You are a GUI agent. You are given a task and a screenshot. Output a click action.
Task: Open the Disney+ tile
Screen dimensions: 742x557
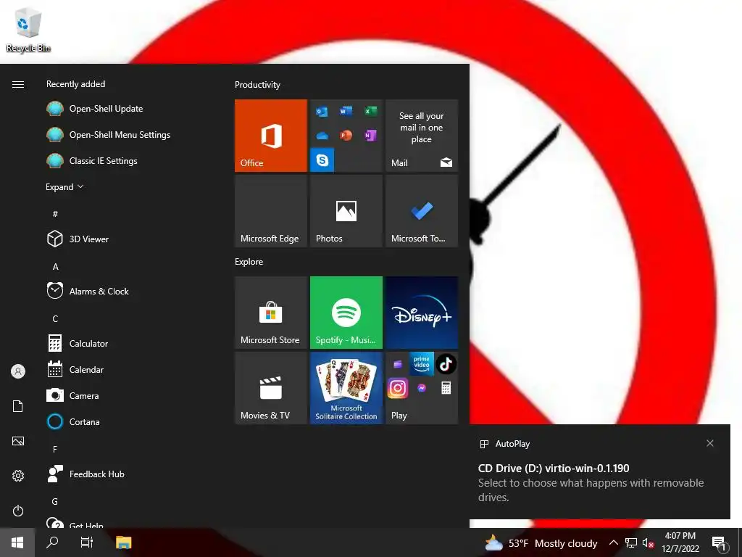[422, 313]
